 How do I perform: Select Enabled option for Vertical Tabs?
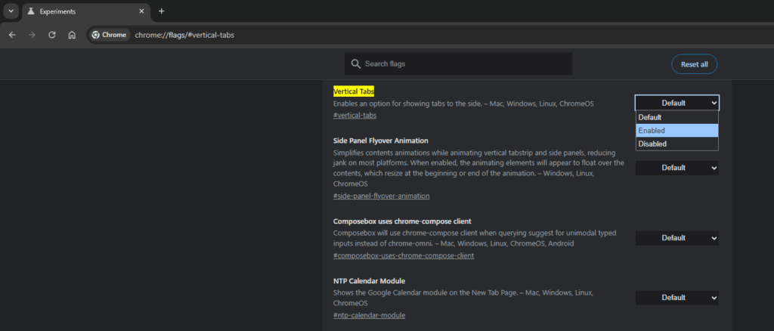pyautogui.click(x=676, y=131)
